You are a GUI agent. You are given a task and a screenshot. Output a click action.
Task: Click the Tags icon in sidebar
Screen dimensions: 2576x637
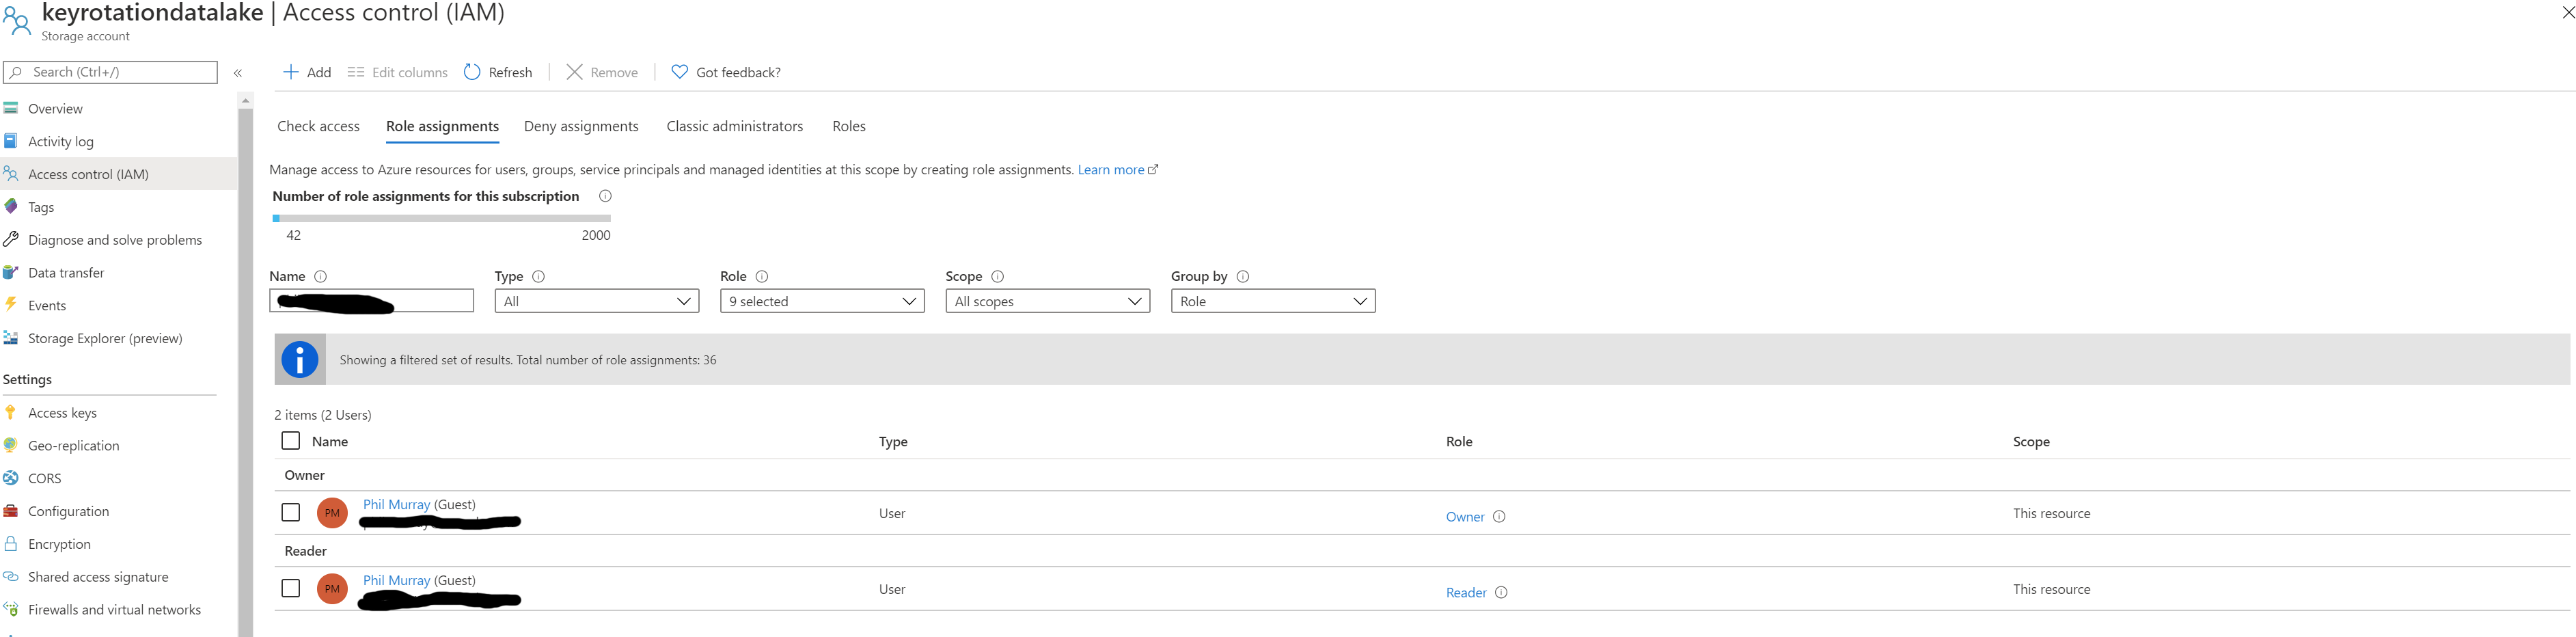(x=11, y=206)
